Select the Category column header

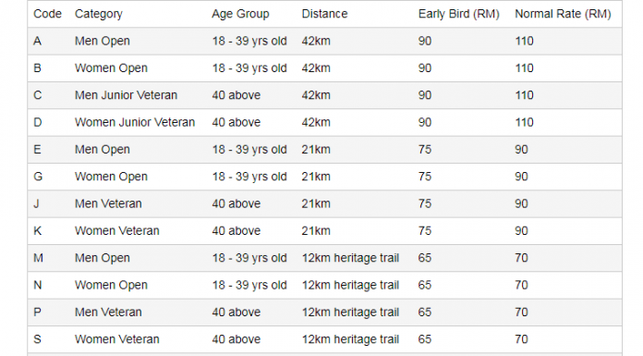coord(99,14)
